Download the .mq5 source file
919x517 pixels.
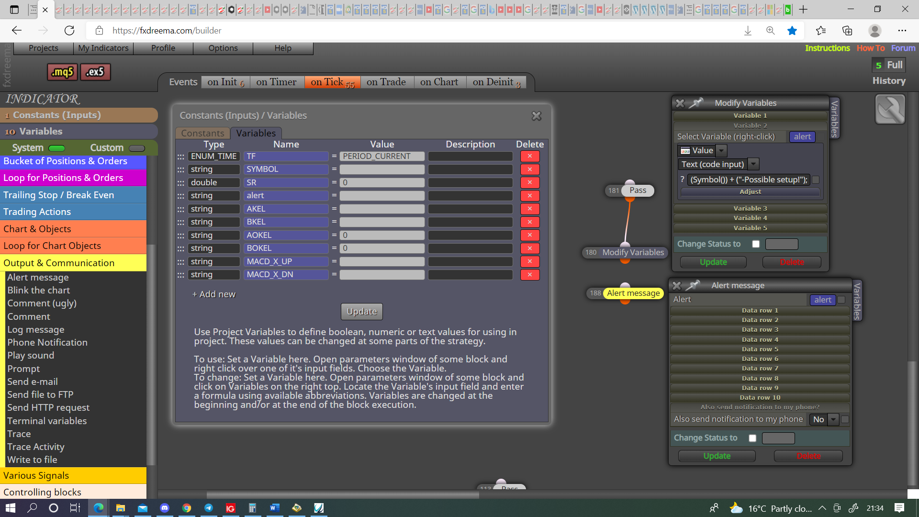pos(62,72)
